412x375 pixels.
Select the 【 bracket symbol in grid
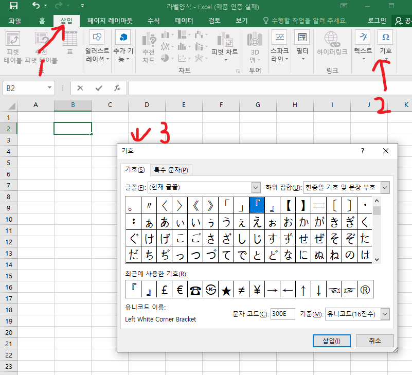[288, 205]
